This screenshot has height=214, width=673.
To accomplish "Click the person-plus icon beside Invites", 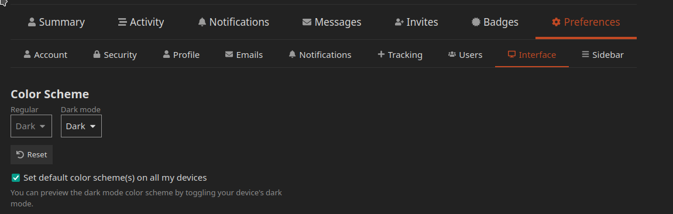I will click(399, 22).
